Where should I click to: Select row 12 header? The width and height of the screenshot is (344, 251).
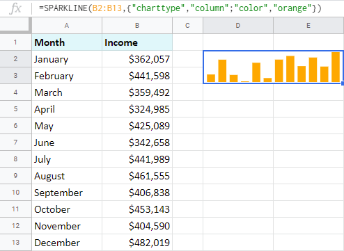(15, 226)
